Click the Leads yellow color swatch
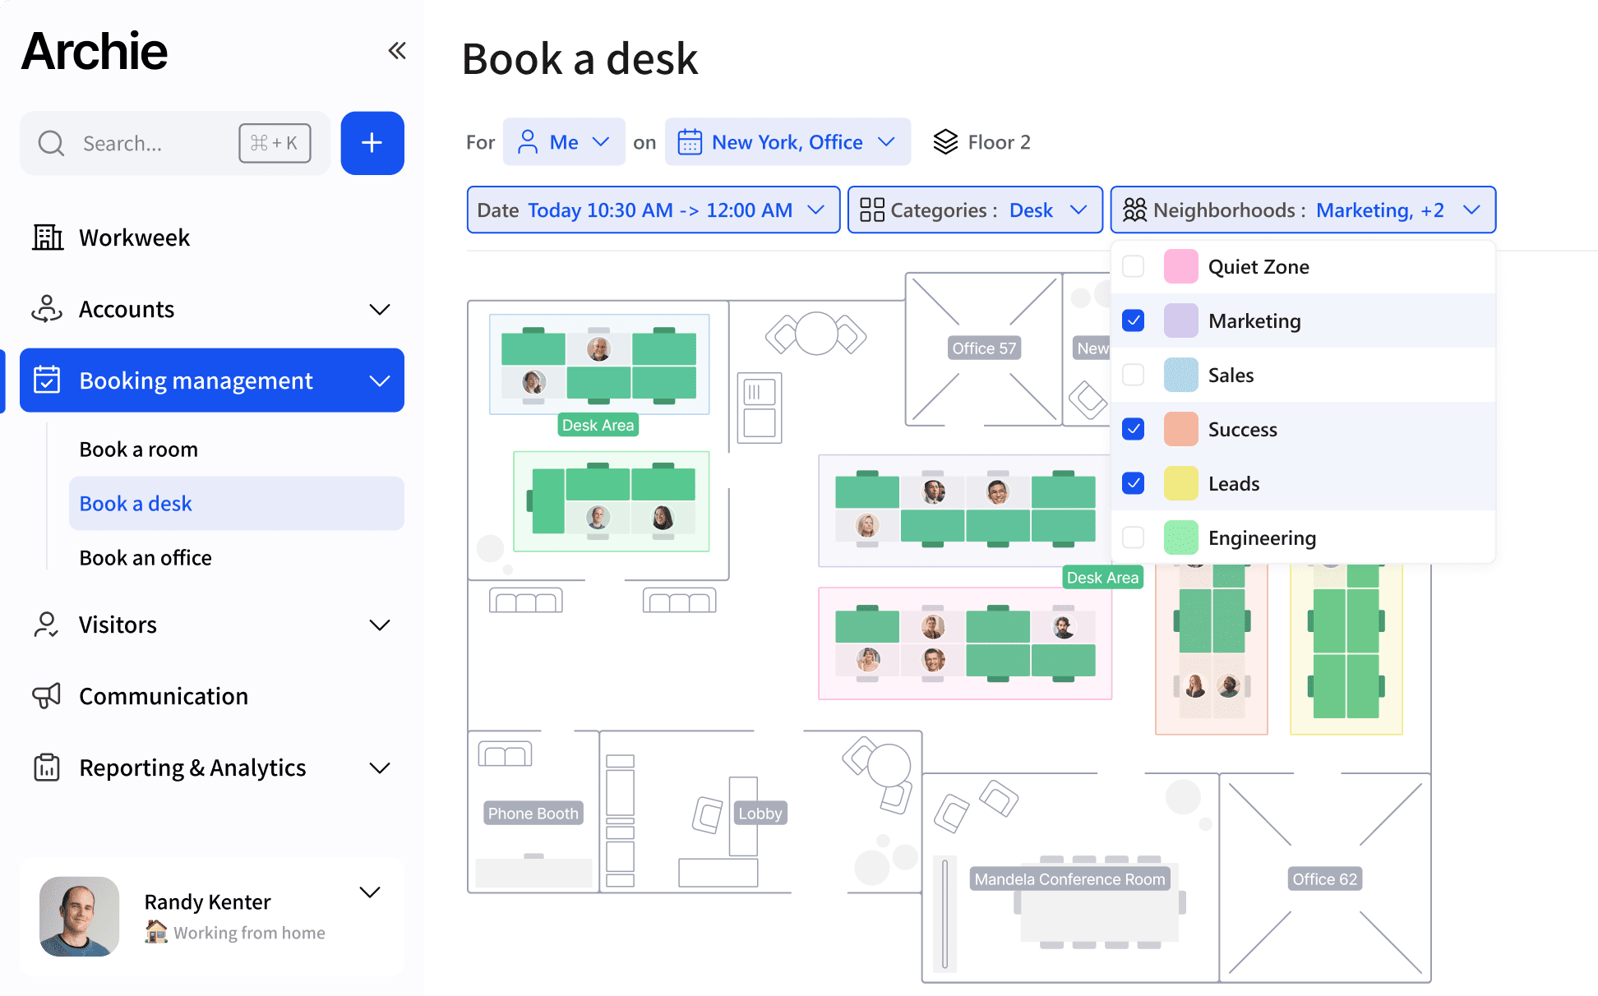The width and height of the screenshot is (1598, 996). 1181,483
